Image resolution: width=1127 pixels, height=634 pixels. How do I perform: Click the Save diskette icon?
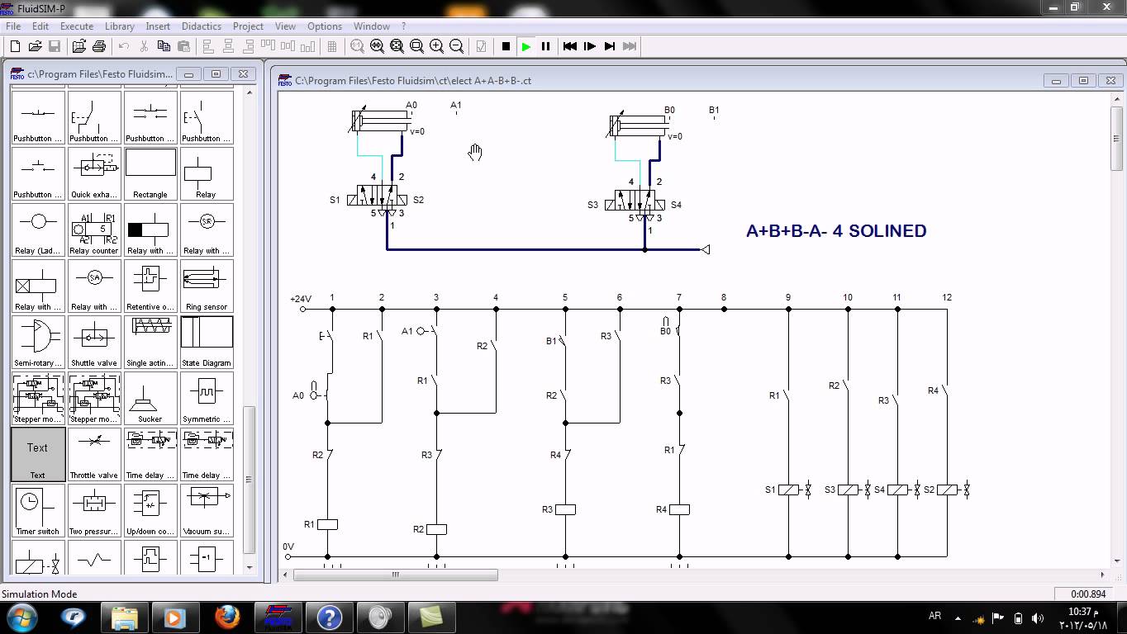click(55, 46)
